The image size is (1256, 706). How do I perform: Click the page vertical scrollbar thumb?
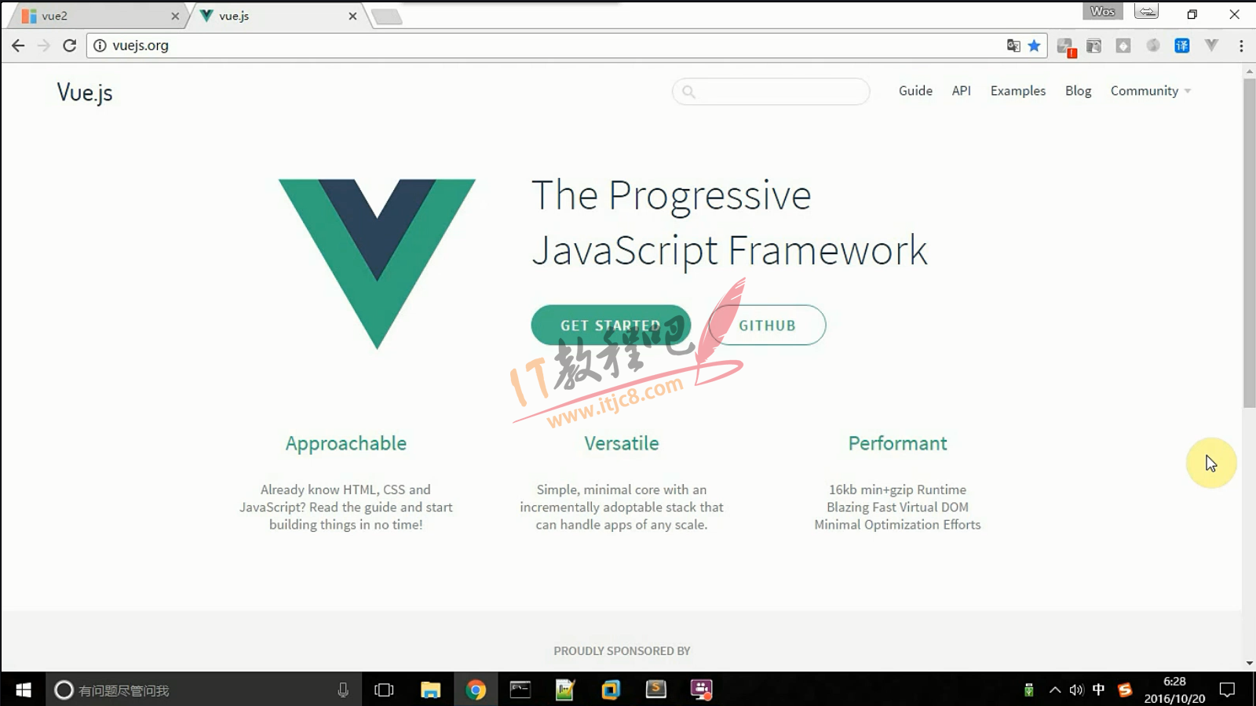(1249, 242)
